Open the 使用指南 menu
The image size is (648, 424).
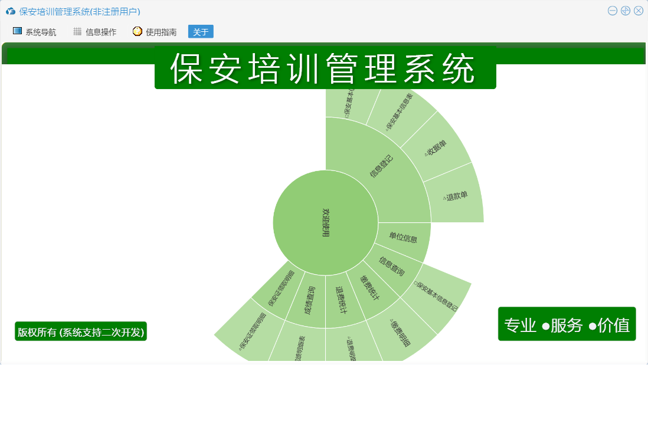(155, 32)
